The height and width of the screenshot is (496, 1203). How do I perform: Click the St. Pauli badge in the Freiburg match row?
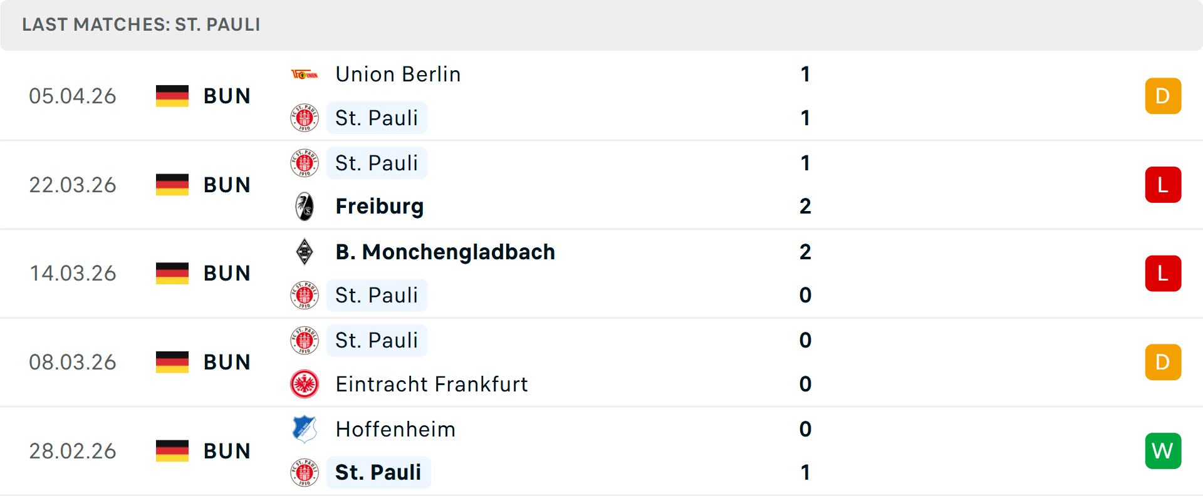[305, 163]
